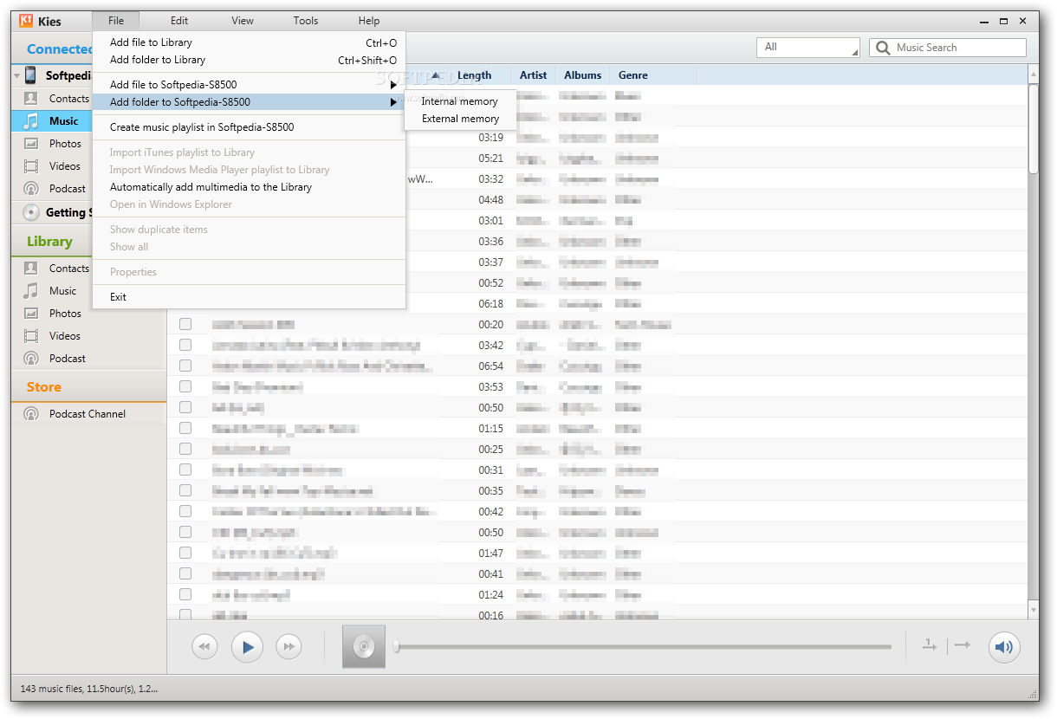1057x719 pixels.
Task: Toggle the sequential arrow play mode icon
Action: click(x=962, y=645)
